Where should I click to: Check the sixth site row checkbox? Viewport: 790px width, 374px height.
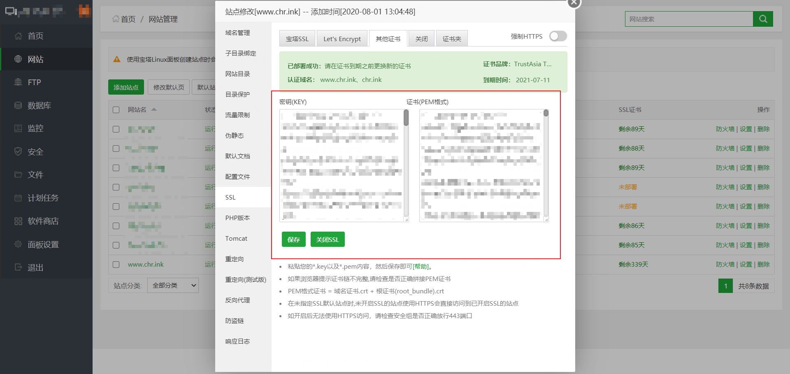coord(116,226)
